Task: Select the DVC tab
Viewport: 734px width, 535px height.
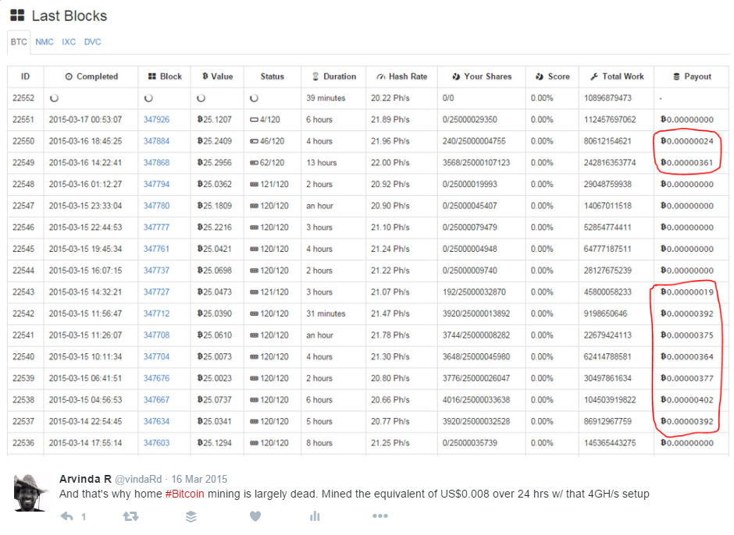Action: (x=93, y=42)
